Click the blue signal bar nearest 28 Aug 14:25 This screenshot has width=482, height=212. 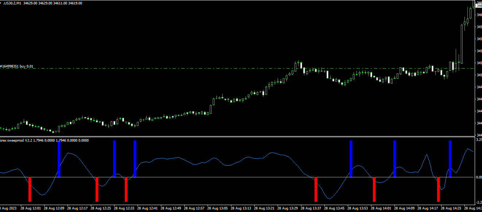tap(450, 159)
